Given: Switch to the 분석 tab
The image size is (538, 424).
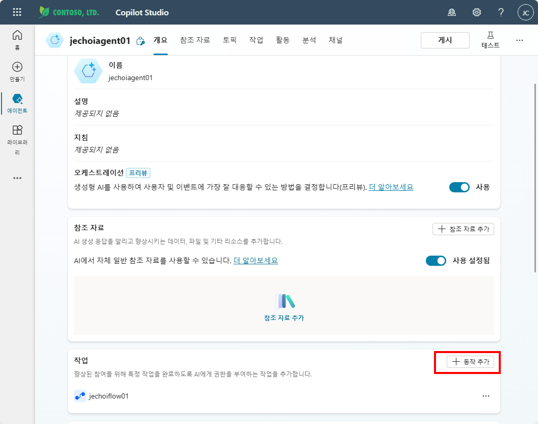Looking at the screenshot, I should [x=309, y=40].
